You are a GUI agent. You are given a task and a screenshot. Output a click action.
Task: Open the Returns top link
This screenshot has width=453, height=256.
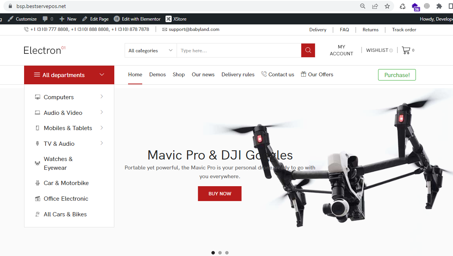tap(370, 30)
